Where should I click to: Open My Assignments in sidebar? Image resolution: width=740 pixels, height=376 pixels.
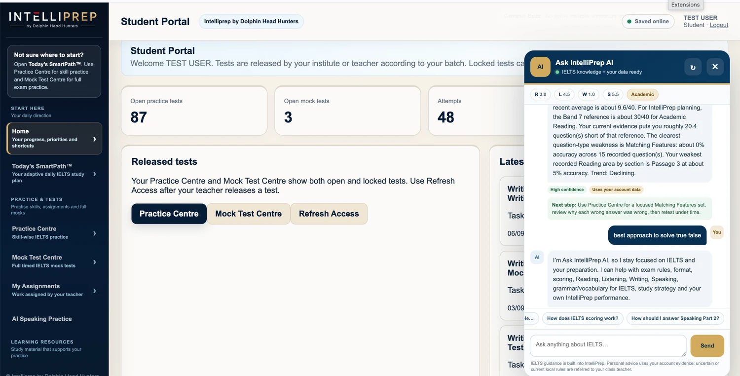click(x=54, y=290)
